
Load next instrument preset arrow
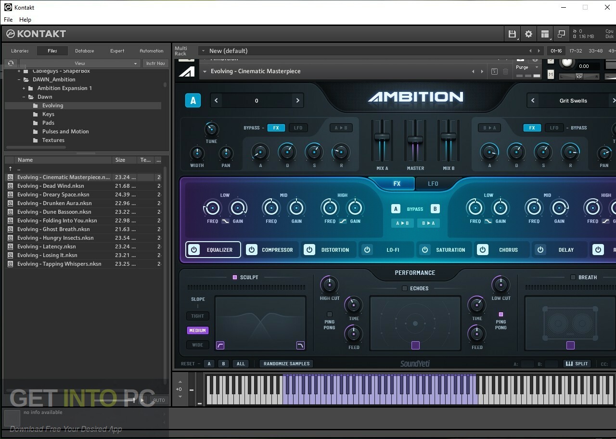pyautogui.click(x=482, y=71)
